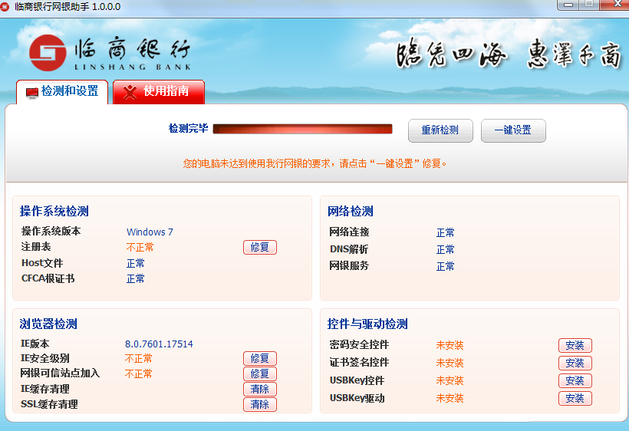Screen dimensions: 629x431
Task: Click 修复 for IE安全级别
Action: tap(260, 358)
